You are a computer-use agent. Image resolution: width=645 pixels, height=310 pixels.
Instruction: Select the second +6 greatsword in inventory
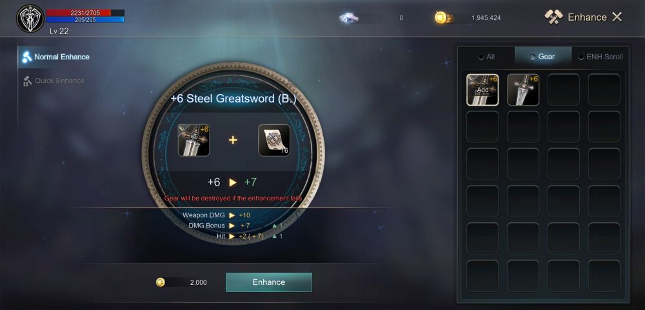[523, 90]
